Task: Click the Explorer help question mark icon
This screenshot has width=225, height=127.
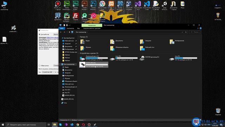Action: tap(200, 28)
